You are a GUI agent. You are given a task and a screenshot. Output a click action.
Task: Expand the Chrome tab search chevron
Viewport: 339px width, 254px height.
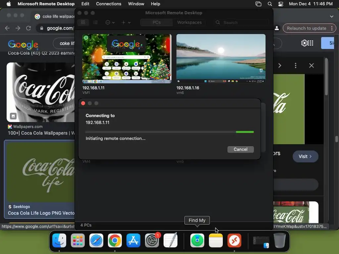tap(332, 17)
